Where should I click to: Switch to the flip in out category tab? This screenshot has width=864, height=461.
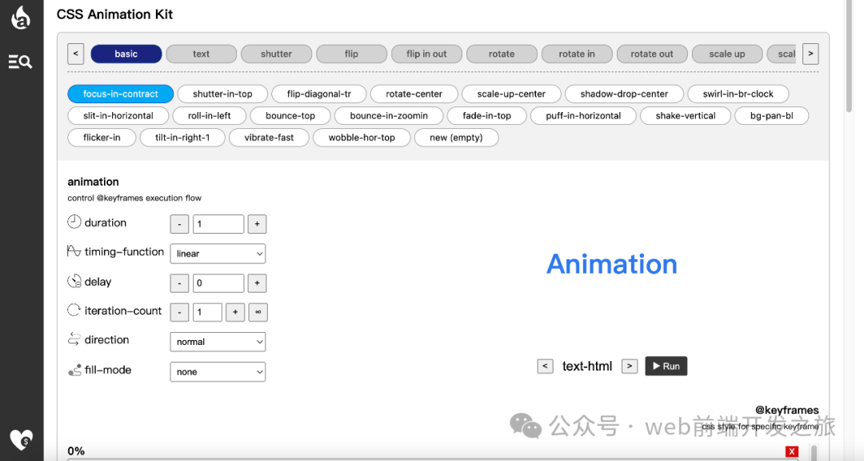[426, 54]
